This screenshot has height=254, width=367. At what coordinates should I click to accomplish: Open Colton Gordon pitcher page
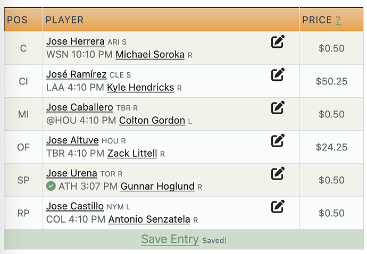click(x=152, y=121)
